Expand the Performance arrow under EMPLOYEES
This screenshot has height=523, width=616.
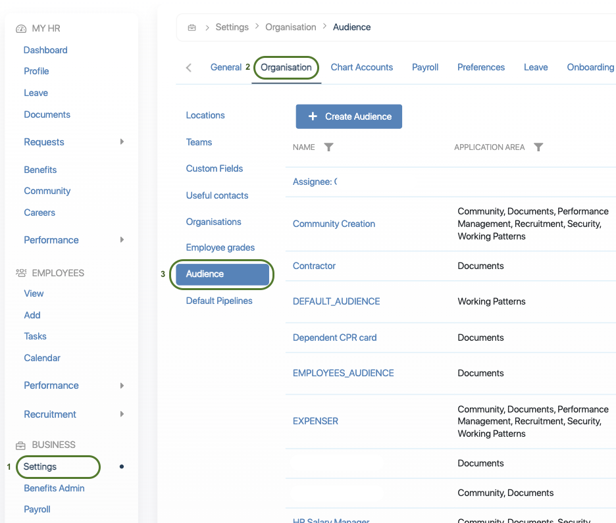122,386
